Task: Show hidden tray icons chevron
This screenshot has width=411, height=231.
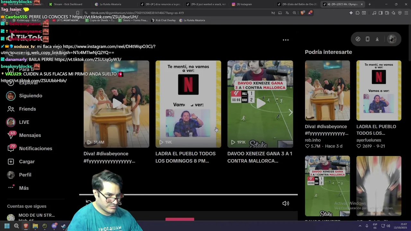Action: click(360, 226)
